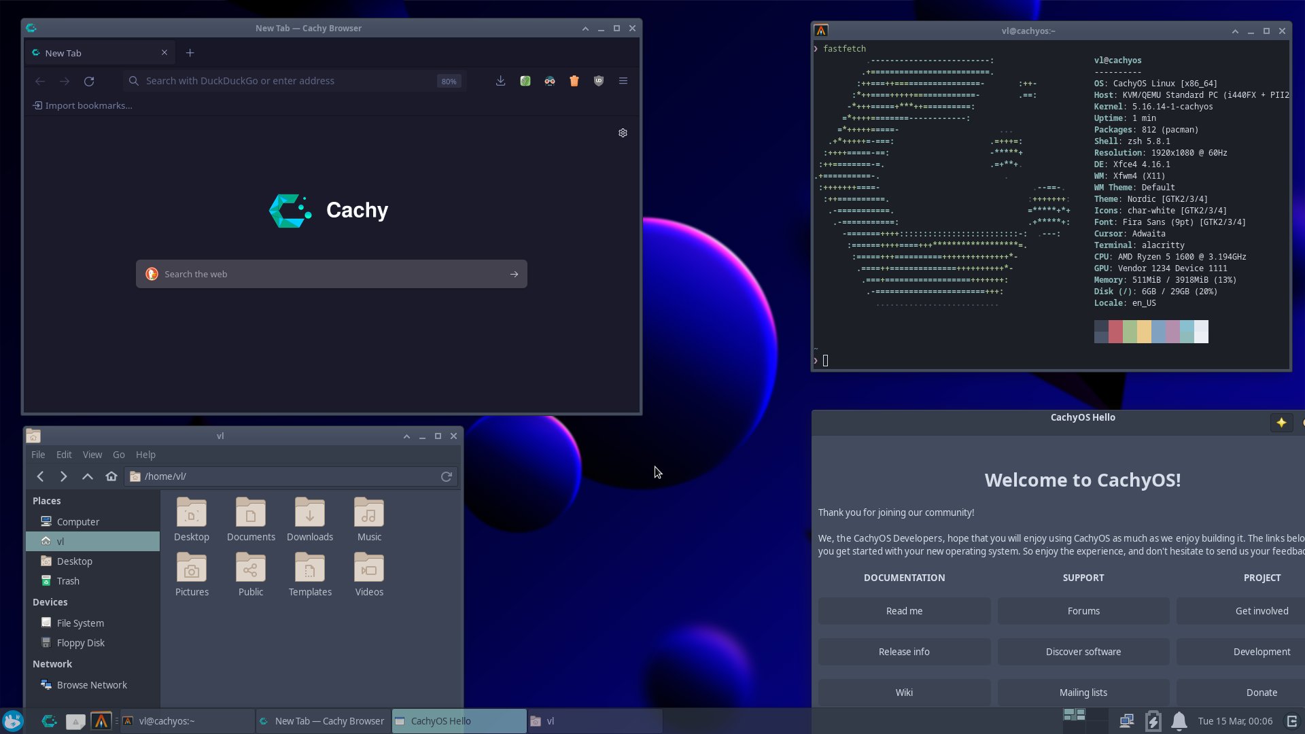Click the power manager battery tray icon

pos(1153,721)
